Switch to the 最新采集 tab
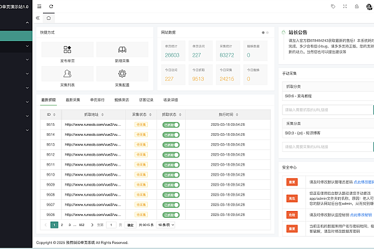Screen dimensions: 374x249 point(73,100)
